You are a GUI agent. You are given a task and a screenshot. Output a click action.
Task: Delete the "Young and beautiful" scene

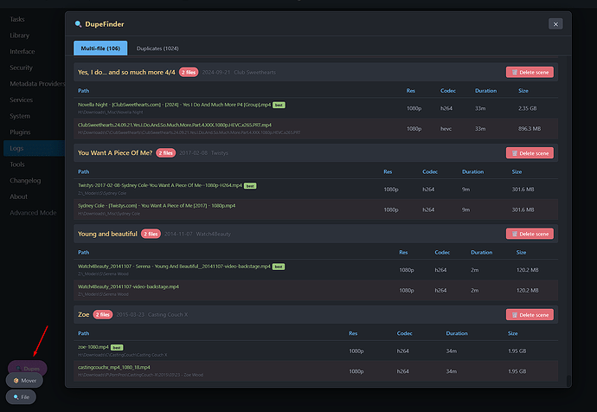click(x=530, y=234)
